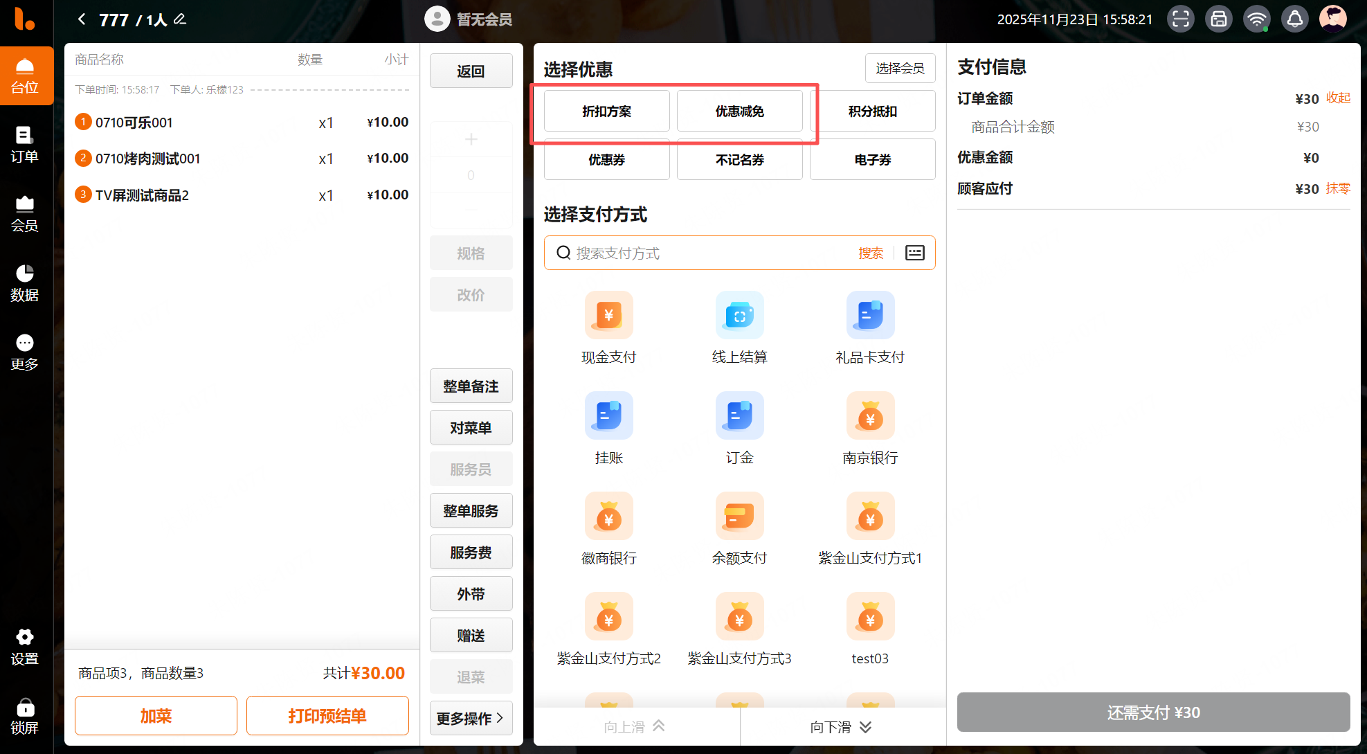Open the notification bell icon
The image size is (1367, 754).
[1294, 19]
